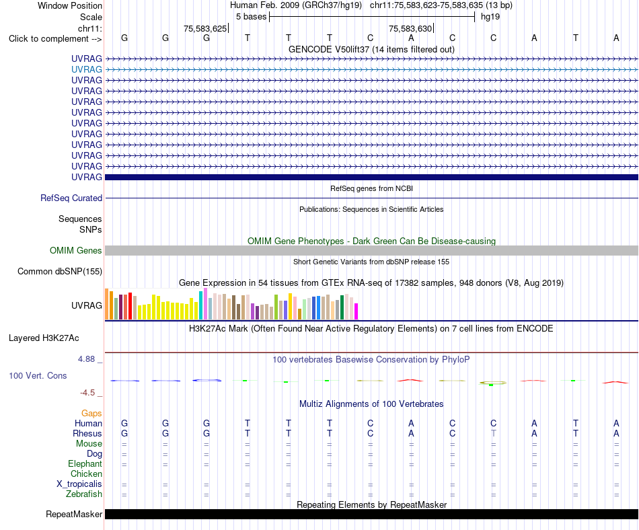Screen dimensions: 639x530
Task: Click the "Sequences" track label
Action: click(80, 219)
